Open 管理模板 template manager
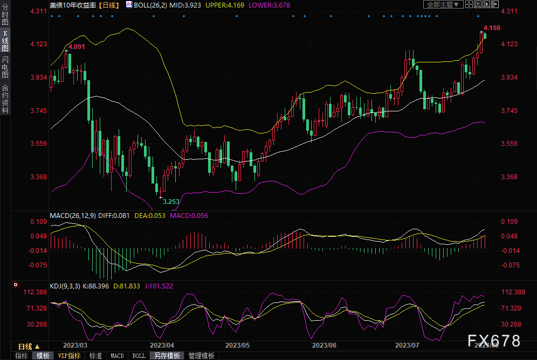 (x=201, y=356)
